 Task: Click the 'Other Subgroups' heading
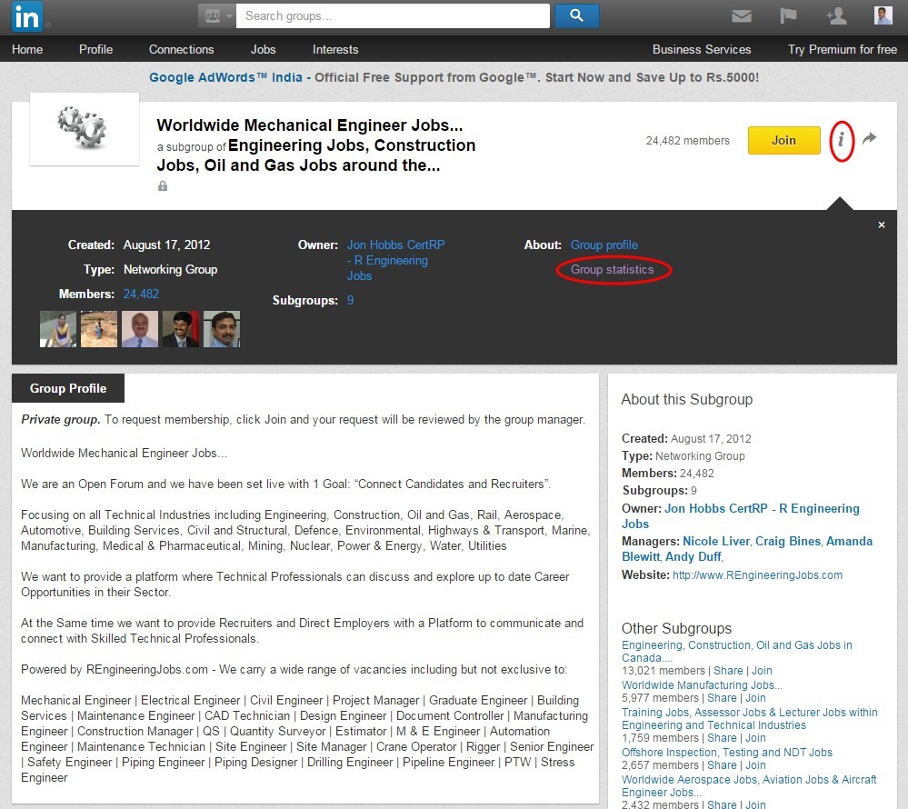point(676,628)
